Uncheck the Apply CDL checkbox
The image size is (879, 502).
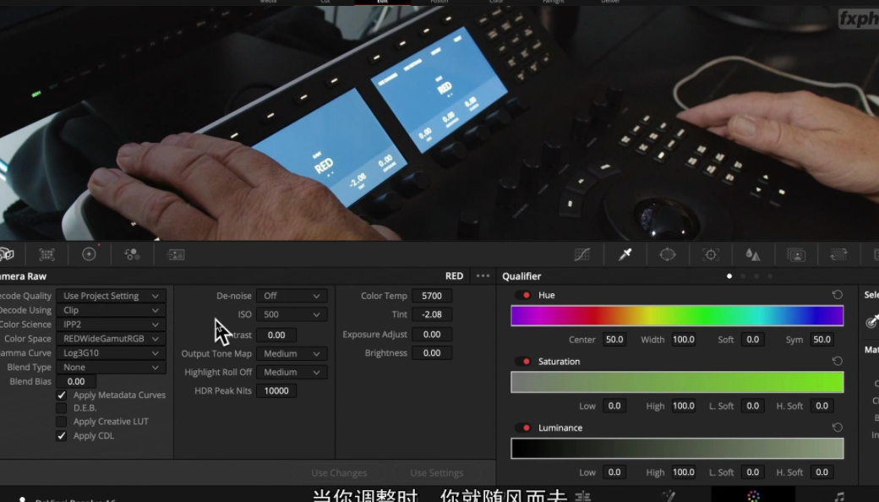62,435
